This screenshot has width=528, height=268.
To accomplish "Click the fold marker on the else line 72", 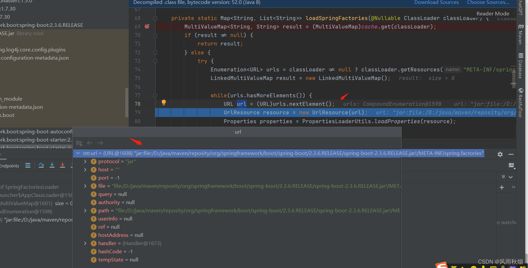I will [x=155, y=52].
